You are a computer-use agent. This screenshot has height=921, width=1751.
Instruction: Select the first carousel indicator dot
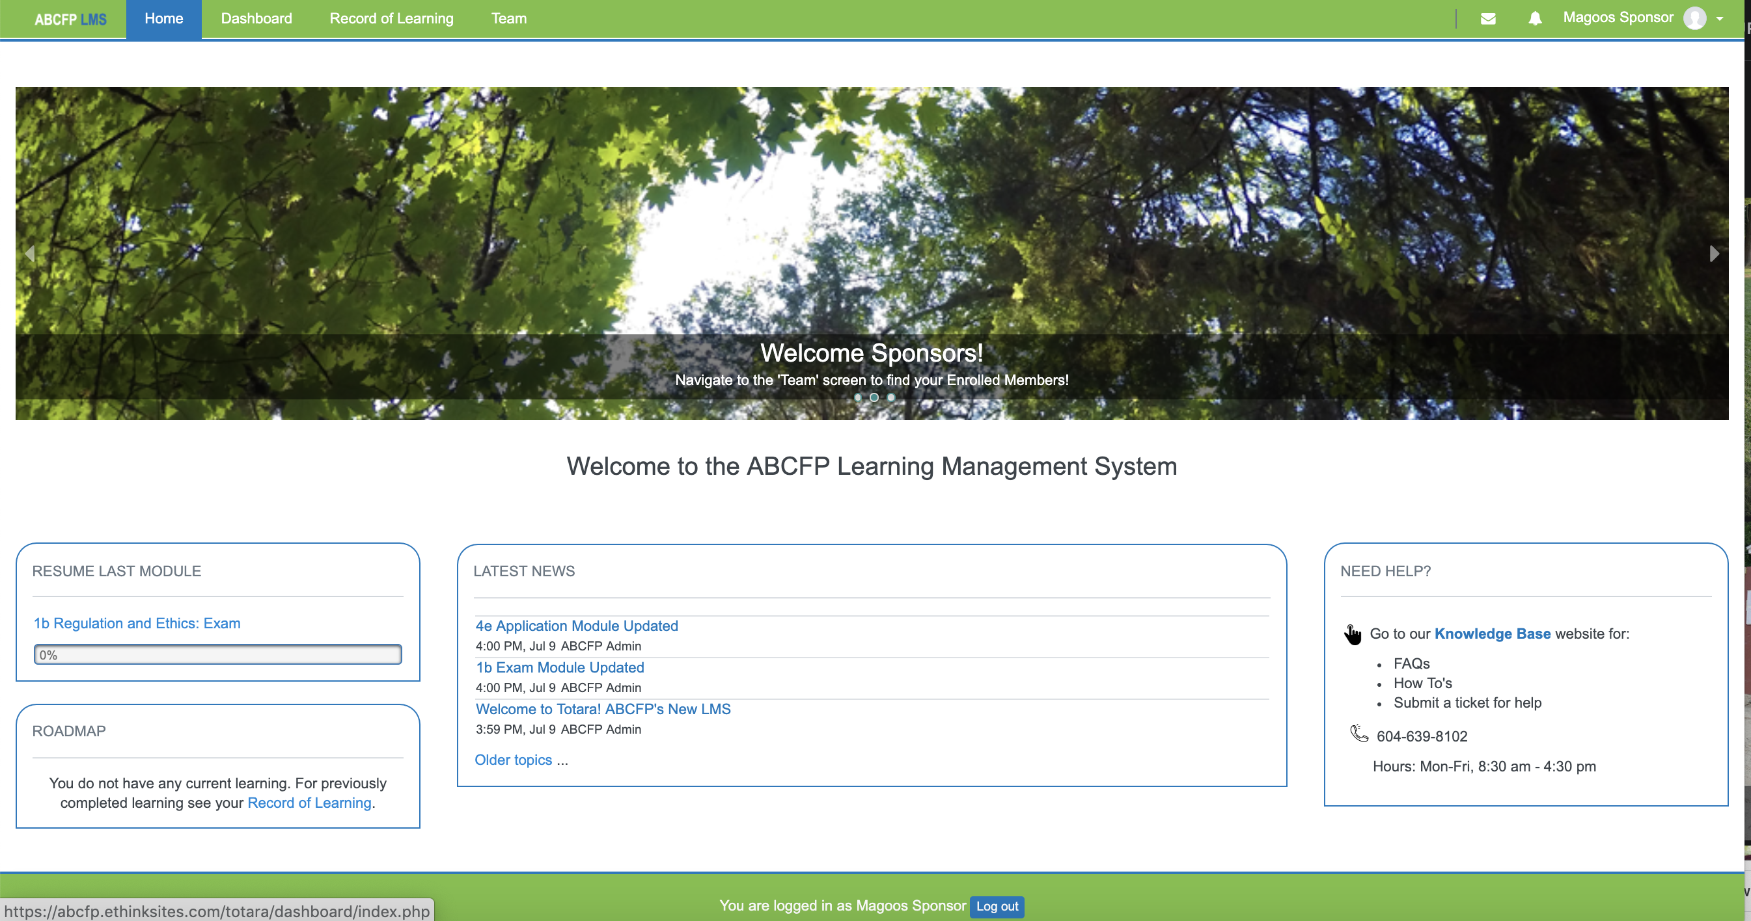858,398
